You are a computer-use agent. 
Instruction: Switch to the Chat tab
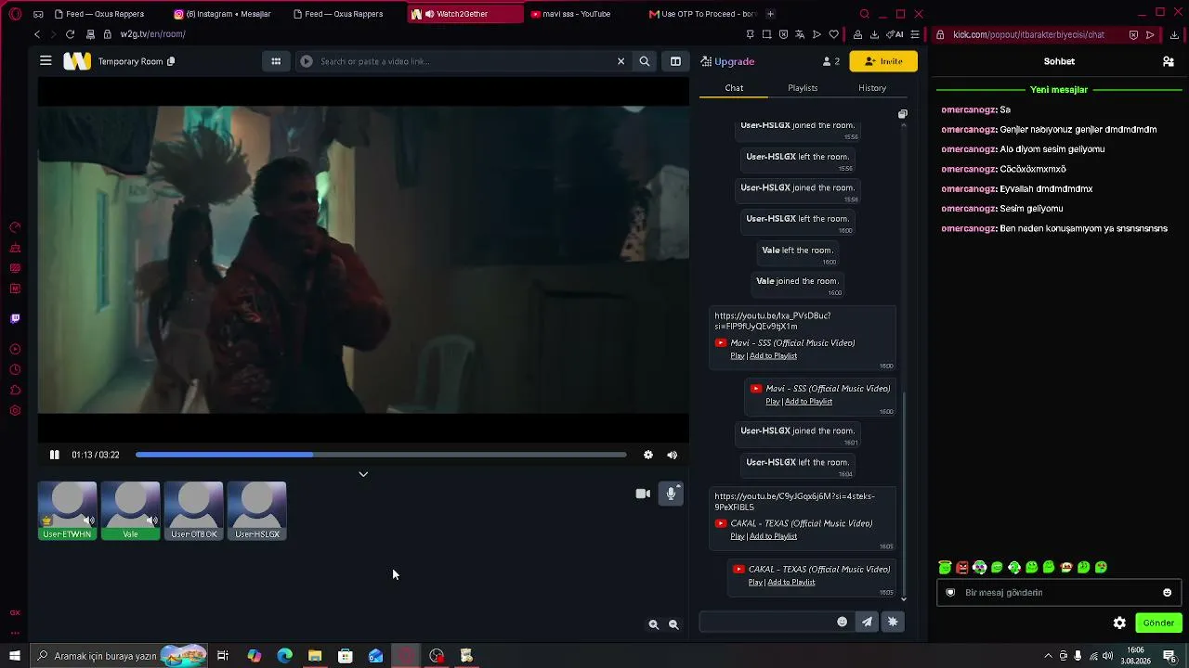point(734,88)
